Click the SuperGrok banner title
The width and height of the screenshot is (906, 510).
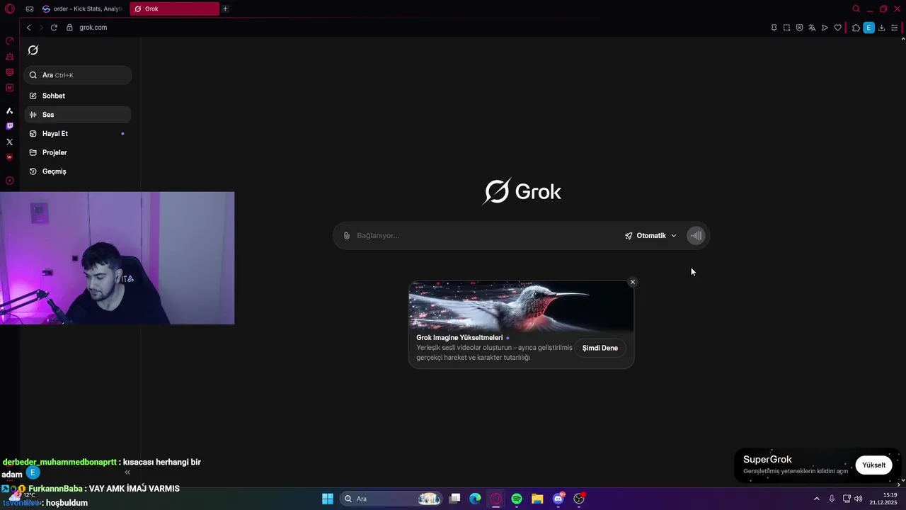(767, 460)
